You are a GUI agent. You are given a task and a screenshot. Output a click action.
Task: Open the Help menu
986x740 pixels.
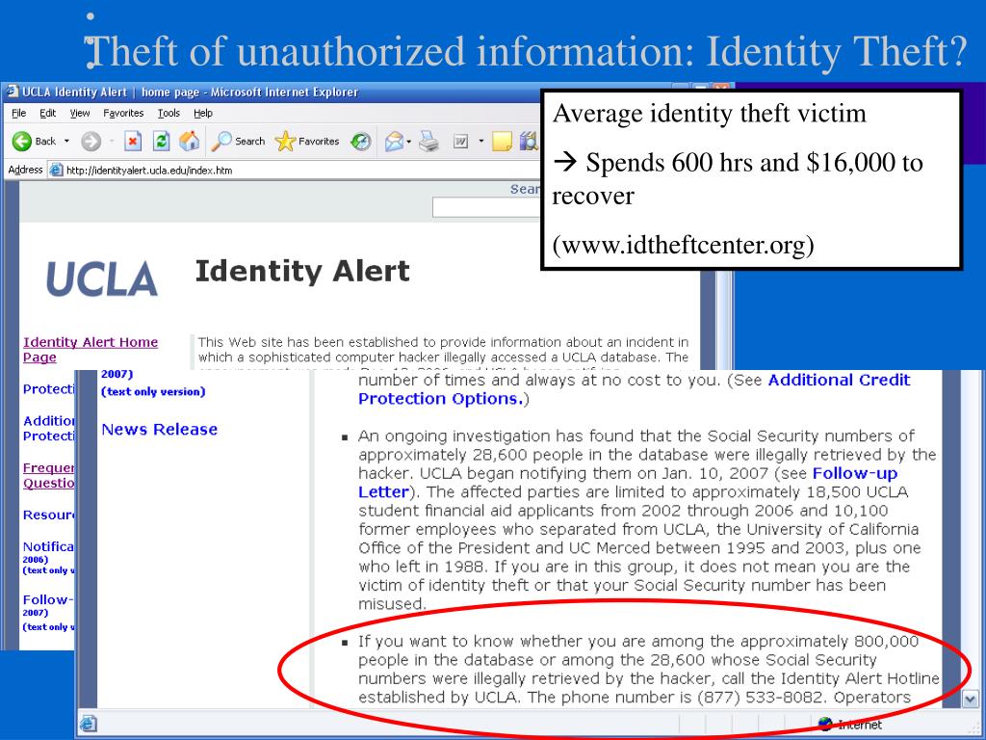coord(202,114)
